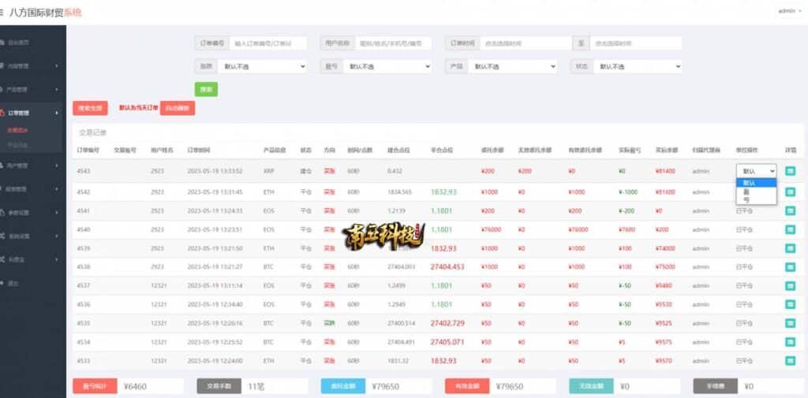Click details icon in order 4540 row

tap(790, 229)
